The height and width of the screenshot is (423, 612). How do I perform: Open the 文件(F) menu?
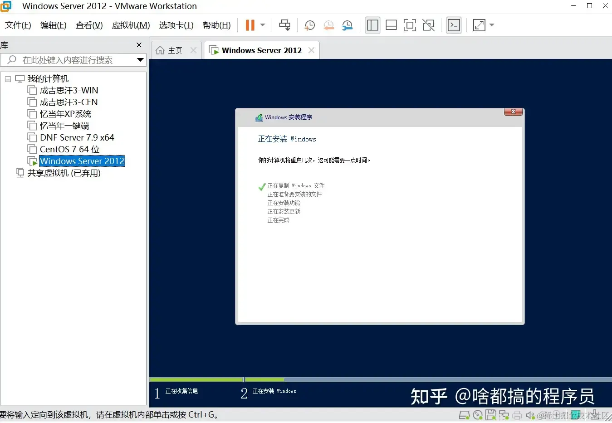tap(18, 25)
